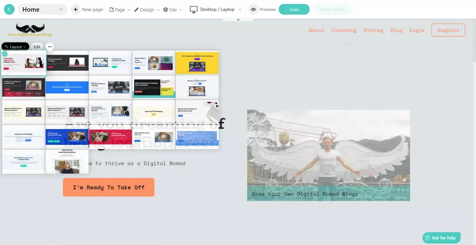
Task: Select the Read. Watch. Learn. layout with flower grid
Action: click(x=154, y=63)
